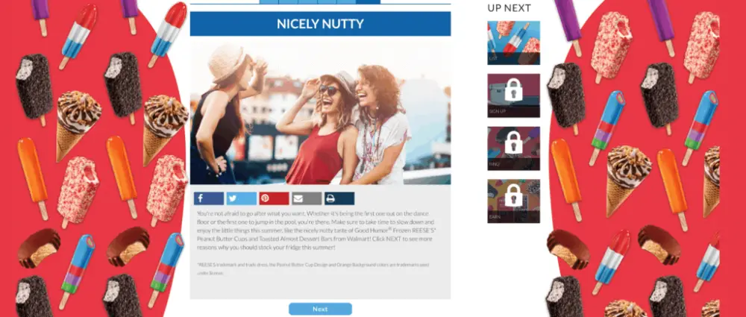Pin the result with Pinterest icon
746x317 pixels.
click(x=274, y=198)
